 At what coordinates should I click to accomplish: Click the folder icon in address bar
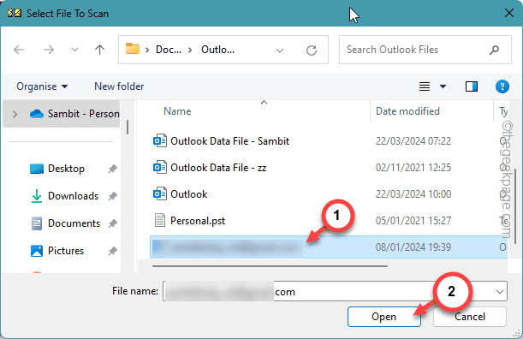pyautogui.click(x=133, y=49)
